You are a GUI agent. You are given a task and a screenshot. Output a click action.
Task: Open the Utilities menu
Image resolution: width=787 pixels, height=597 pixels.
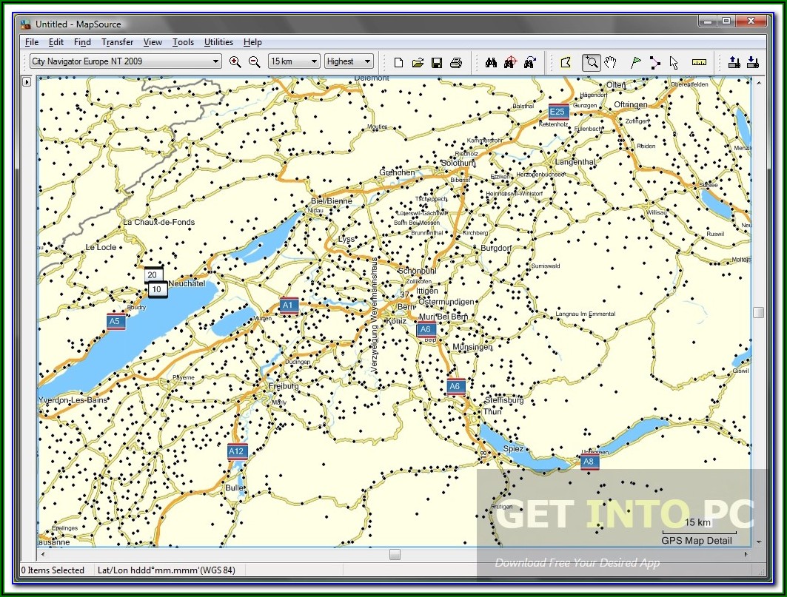pos(218,42)
